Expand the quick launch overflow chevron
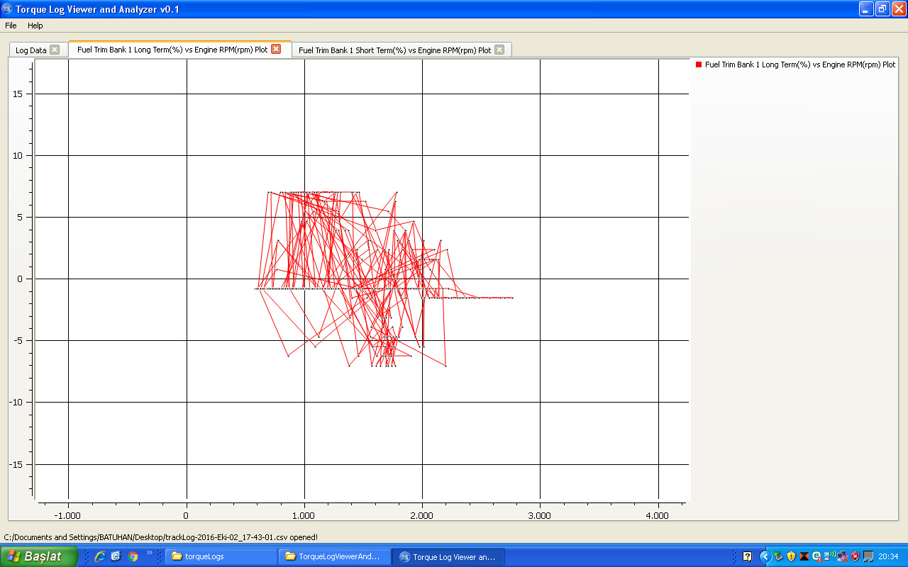Viewport: 908px width, 567px height. pyautogui.click(x=149, y=552)
